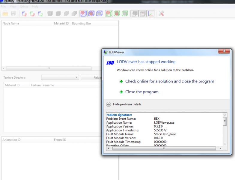Click the second gray cube icon
The height and width of the screenshot is (180, 235).
click(58, 14)
